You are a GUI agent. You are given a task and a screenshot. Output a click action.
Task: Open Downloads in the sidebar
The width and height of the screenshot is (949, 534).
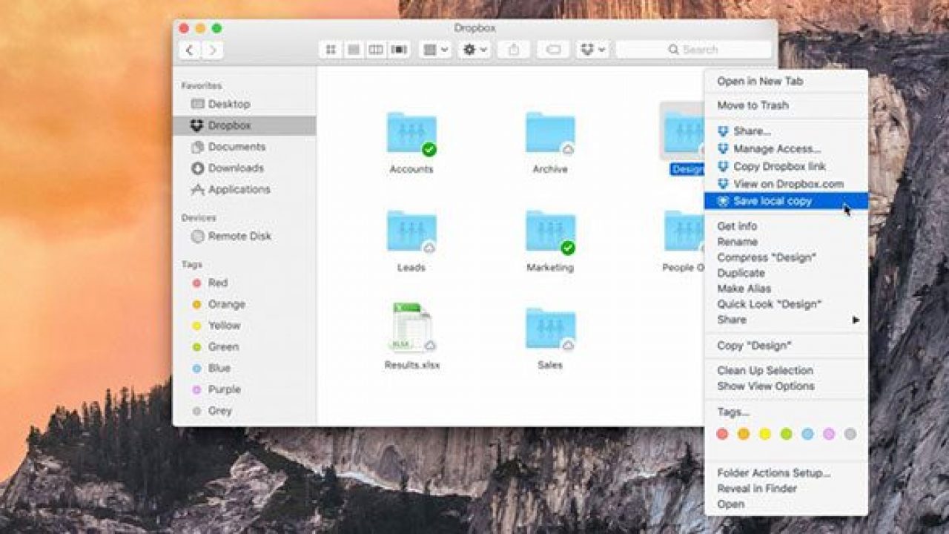[x=235, y=168]
